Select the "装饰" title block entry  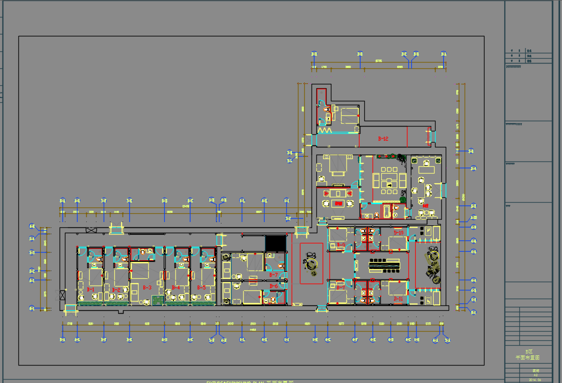pos(535,371)
